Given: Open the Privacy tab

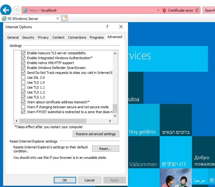Looking at the screenshot, I should pyautogui.click(x=43, y=37).
